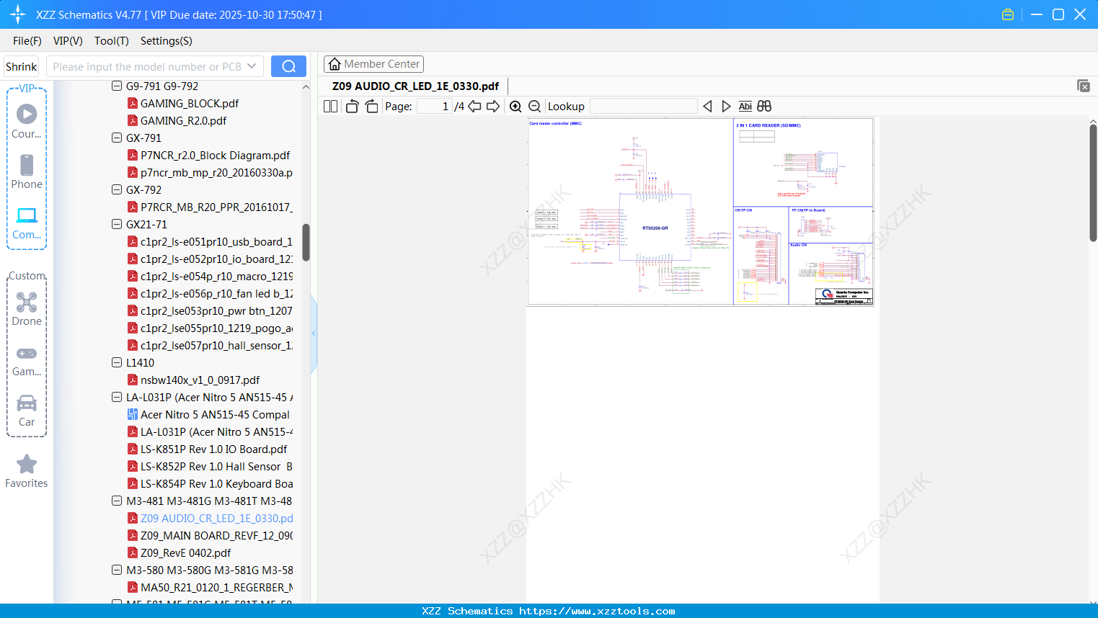Viewport: 1098px width, 618px height.
Task: Open c1pr2_lse053pr10_pwr btn file
Action: tap(216, 310)
